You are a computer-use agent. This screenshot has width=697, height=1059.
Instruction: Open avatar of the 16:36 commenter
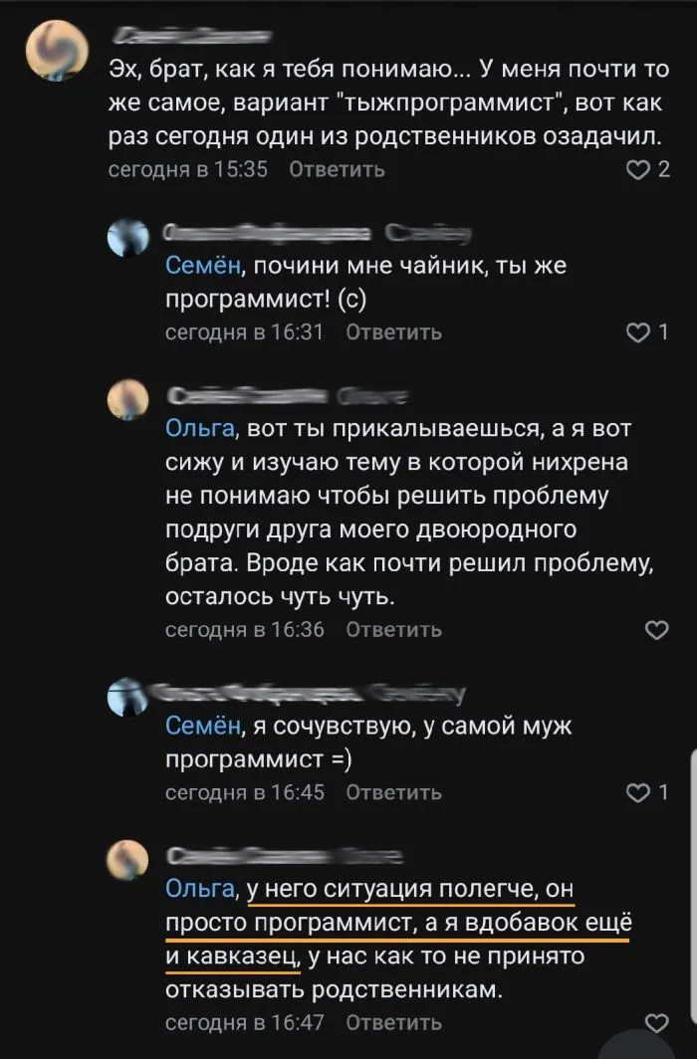point(129,399)
